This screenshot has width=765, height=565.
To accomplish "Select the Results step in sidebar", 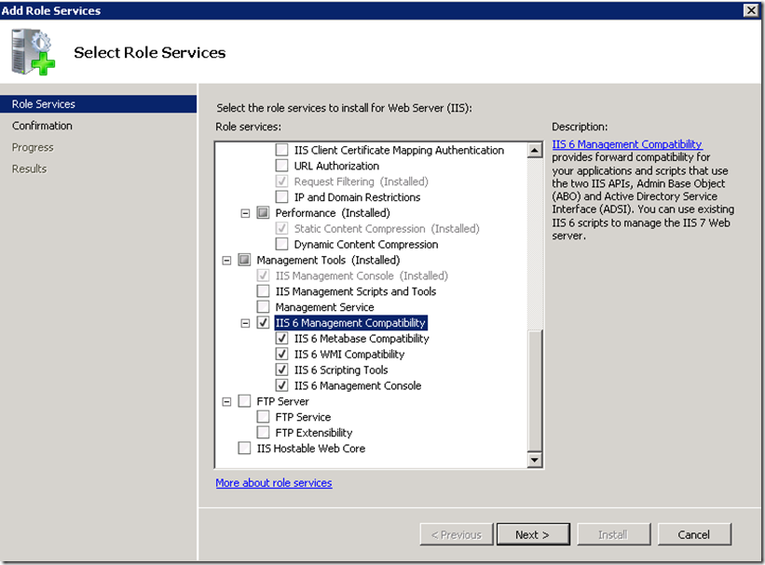I will [29, 168].
